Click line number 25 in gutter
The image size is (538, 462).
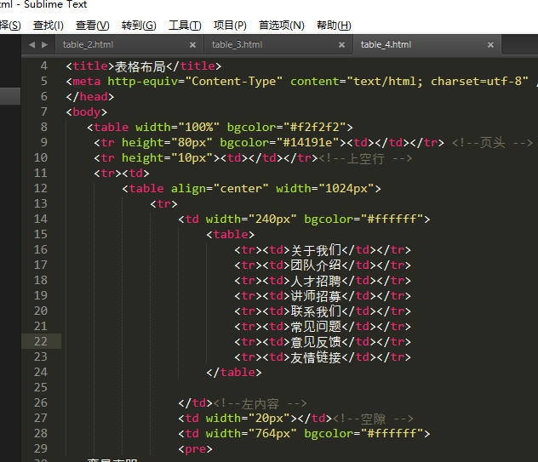(41, 387)
